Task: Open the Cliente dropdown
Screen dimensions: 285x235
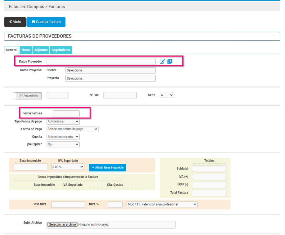Action: (110, 70)
